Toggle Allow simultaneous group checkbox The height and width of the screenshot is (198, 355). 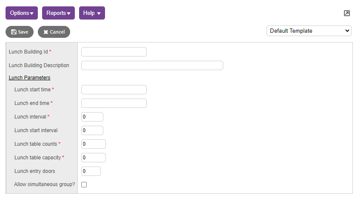[84, 185]
